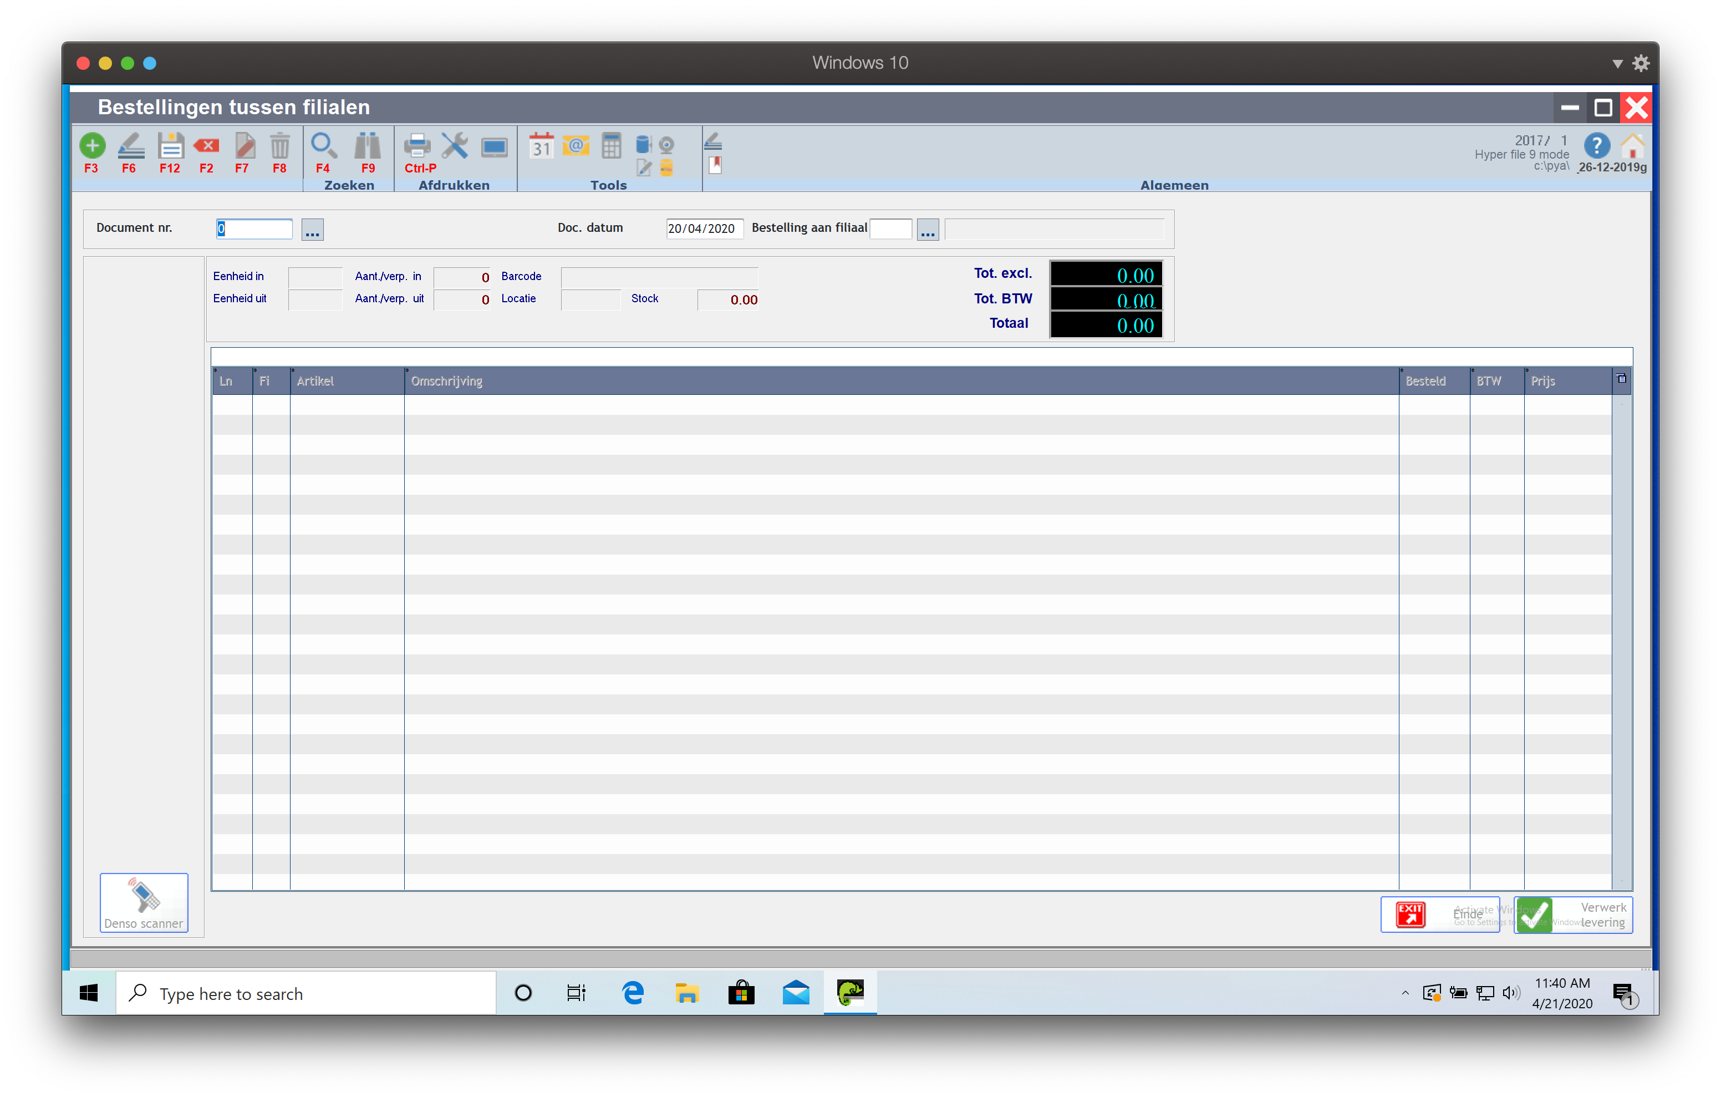The height and width of the screenshot is (1097, 1721).
Task: Expand the Windows 10 VM dropdown arrow
Action: click(1617, 64)
